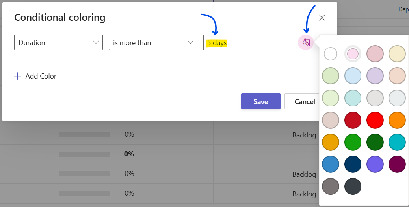Click the plus icon beside Add Color
The width and height of the screenshot is (409, 207).
click(x=17, y=76)
